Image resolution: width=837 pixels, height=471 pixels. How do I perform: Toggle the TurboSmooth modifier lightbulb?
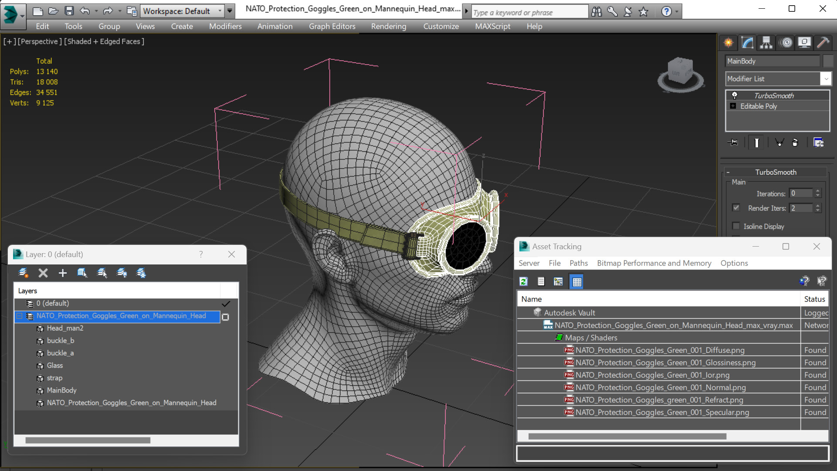(734, 95)
